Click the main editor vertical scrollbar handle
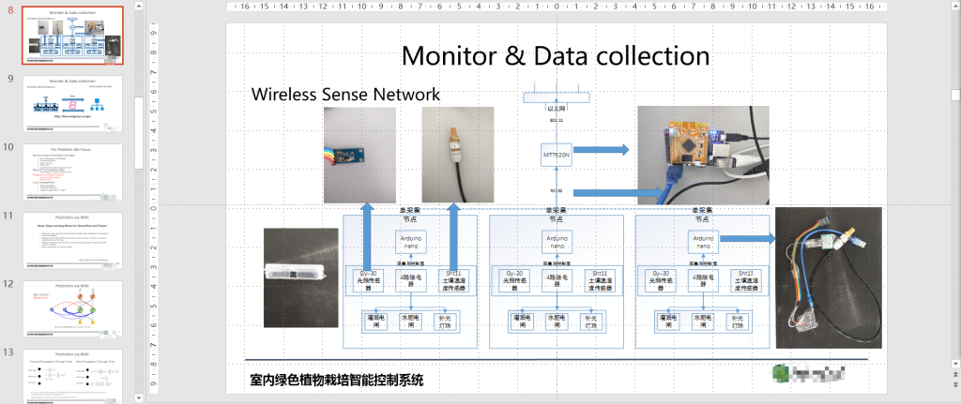The height and width of the screenshot is (404, 961). pos(954,95)
